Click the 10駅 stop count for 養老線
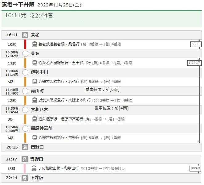The width and height of the screenshot is (204, 185). coord(12,44)
